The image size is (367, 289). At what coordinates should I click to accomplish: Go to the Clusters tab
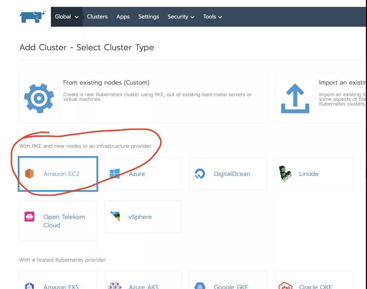click(97, 17)
